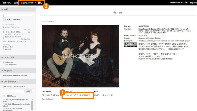Click the Add lightbox button
The height and width of the screenshot is (111, 197).
[28, 91]
